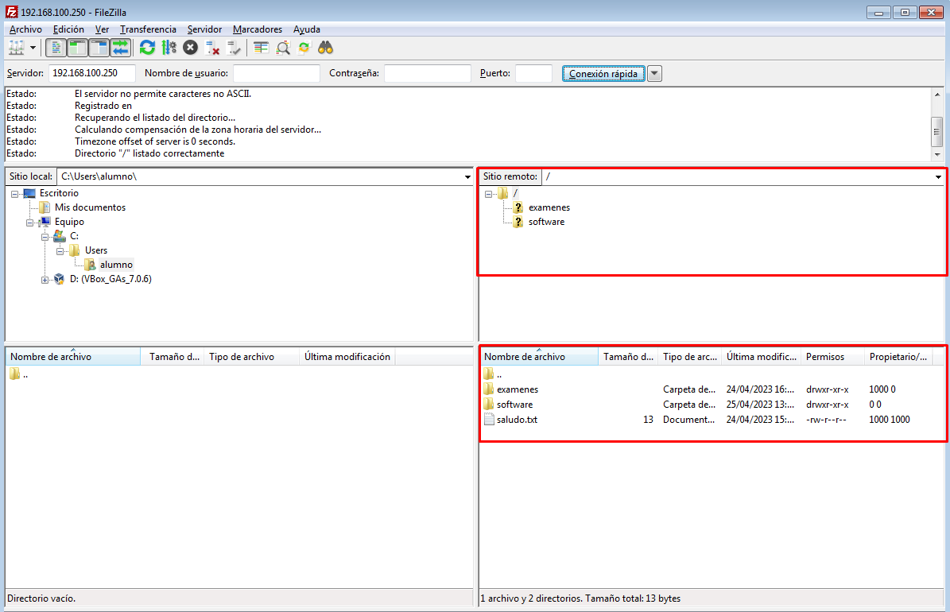
Task: Sort local list by Nombre de archivo
Action: tap(73, 357)
